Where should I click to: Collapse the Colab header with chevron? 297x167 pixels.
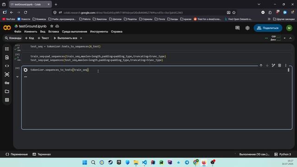[291, 38]
